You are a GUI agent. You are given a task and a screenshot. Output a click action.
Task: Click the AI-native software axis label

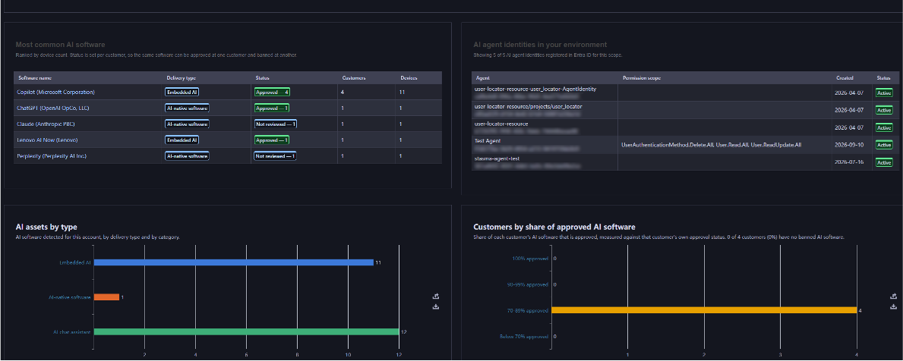70,297
